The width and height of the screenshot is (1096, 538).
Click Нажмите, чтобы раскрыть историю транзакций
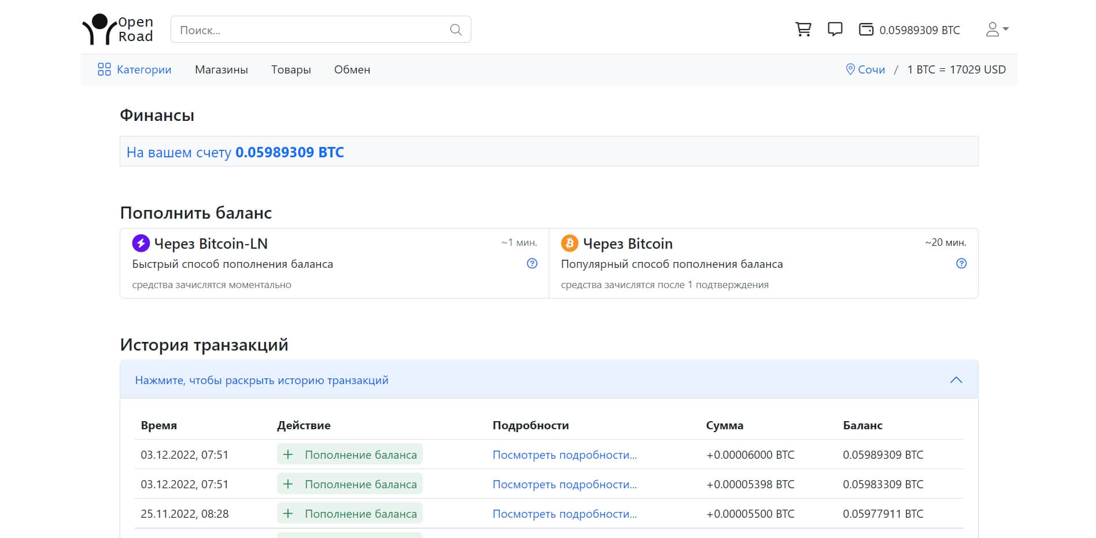261,380
